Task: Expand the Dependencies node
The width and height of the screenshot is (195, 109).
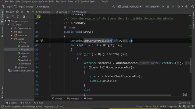Action: coord(12,28)
